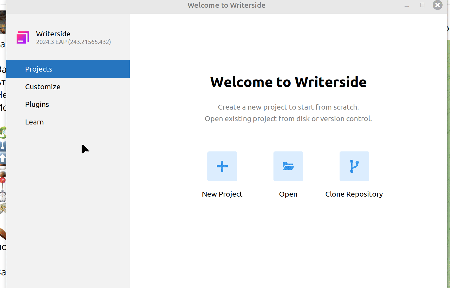Click the Open folder icon
This screenshot has height=288, width=450.
[288, 166]
